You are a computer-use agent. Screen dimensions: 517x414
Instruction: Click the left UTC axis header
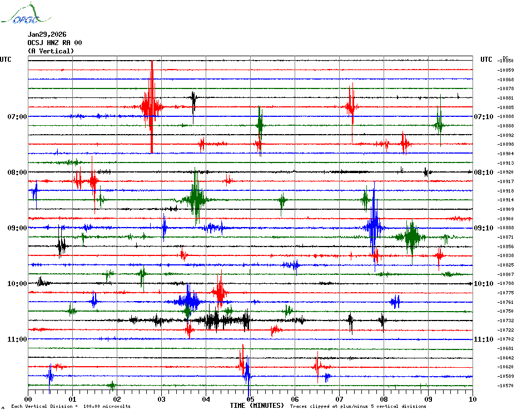(x=6, y=60)
